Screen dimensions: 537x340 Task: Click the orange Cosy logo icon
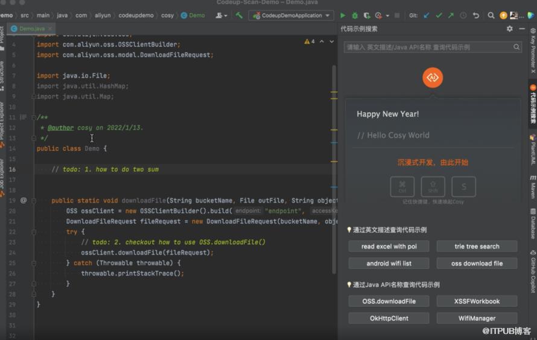coord(433,78)
